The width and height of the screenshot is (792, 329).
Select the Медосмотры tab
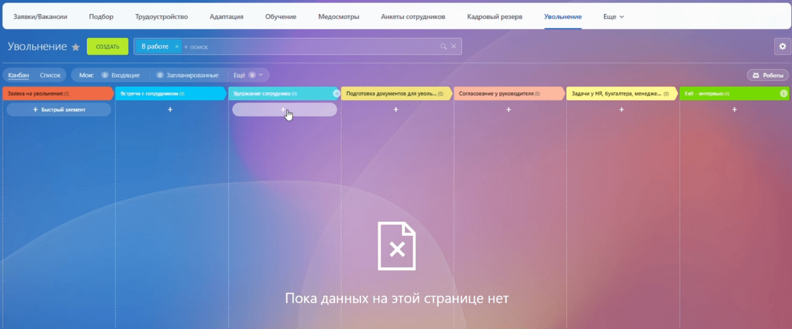tap(338, 16)
